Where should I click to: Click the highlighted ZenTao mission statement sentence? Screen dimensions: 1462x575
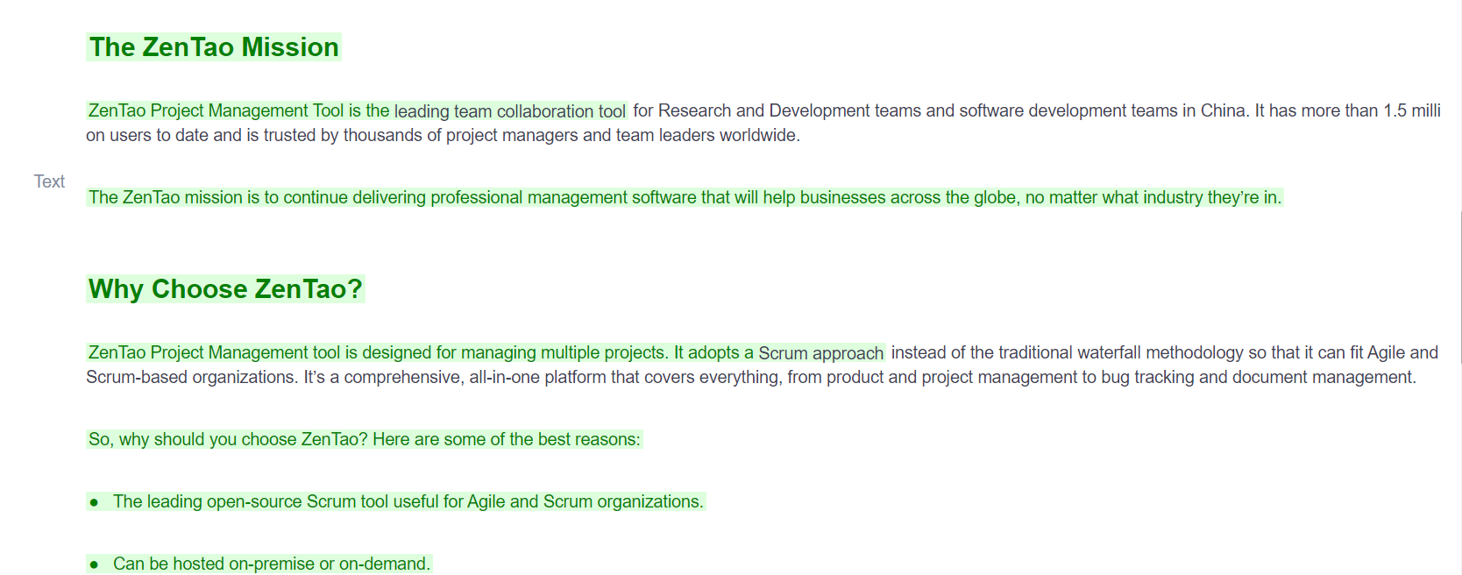(x=685, y=198)
